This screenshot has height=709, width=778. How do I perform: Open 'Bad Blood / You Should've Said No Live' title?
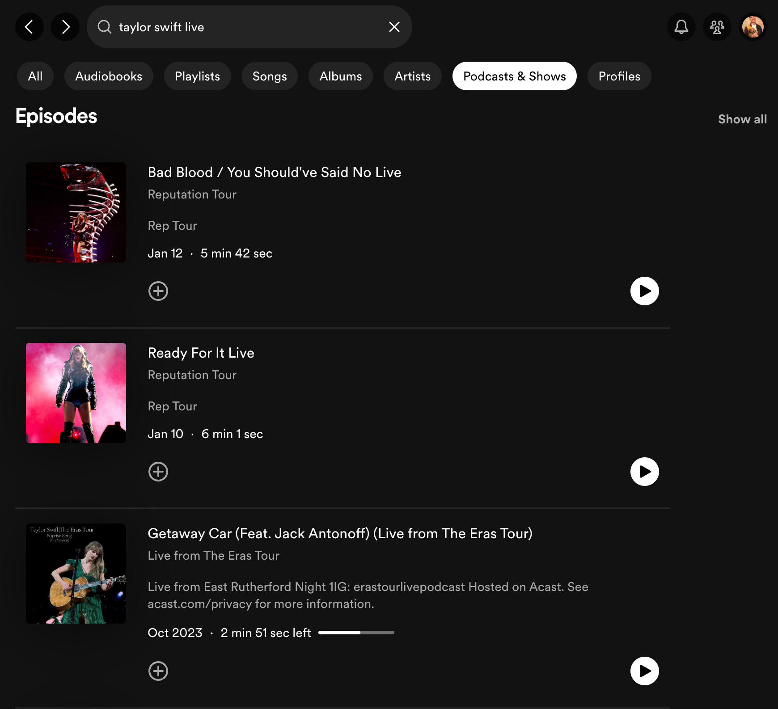[x=275, y=172]
